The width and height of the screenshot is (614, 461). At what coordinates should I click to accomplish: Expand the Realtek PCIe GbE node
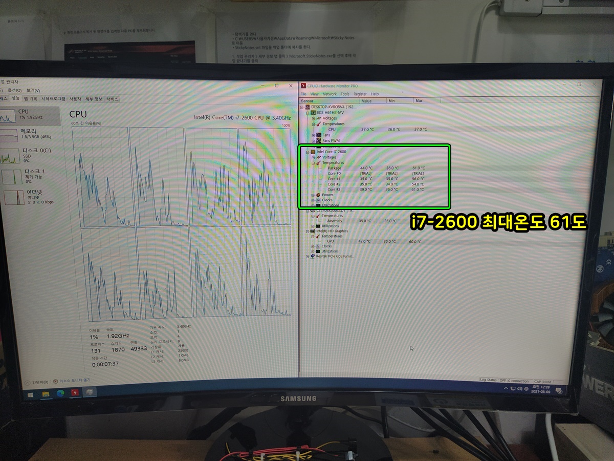click(307, 256)
